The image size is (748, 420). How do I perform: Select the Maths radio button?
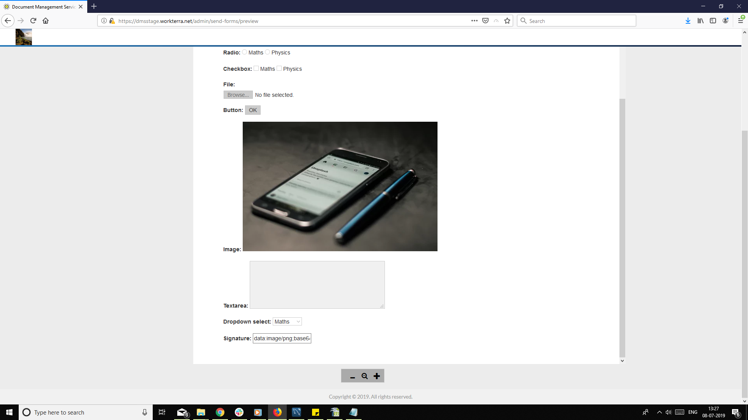coord(245,52)
